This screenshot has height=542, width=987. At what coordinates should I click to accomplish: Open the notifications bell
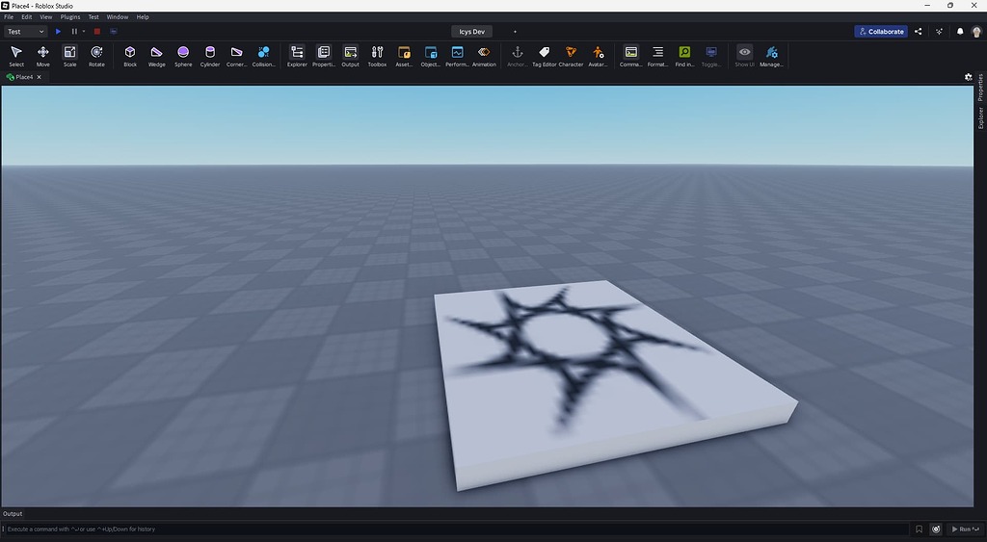(960, 32)
